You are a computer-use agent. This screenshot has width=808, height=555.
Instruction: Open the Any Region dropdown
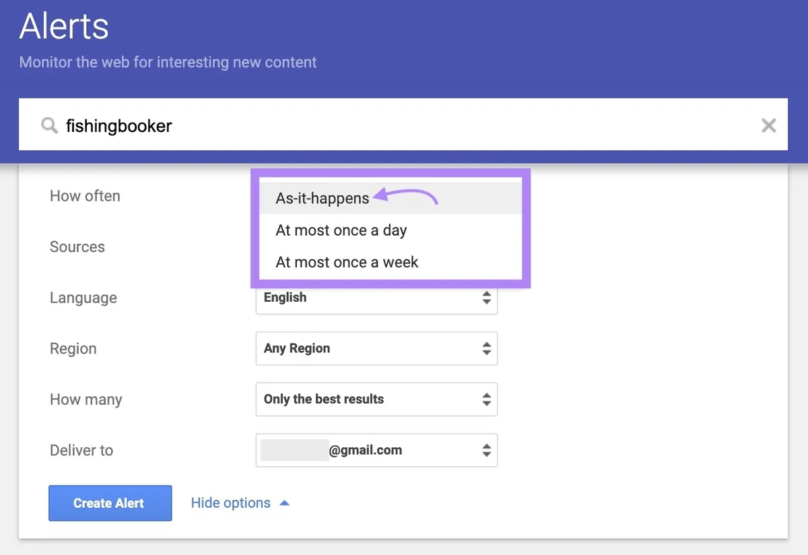coord(376,348)
